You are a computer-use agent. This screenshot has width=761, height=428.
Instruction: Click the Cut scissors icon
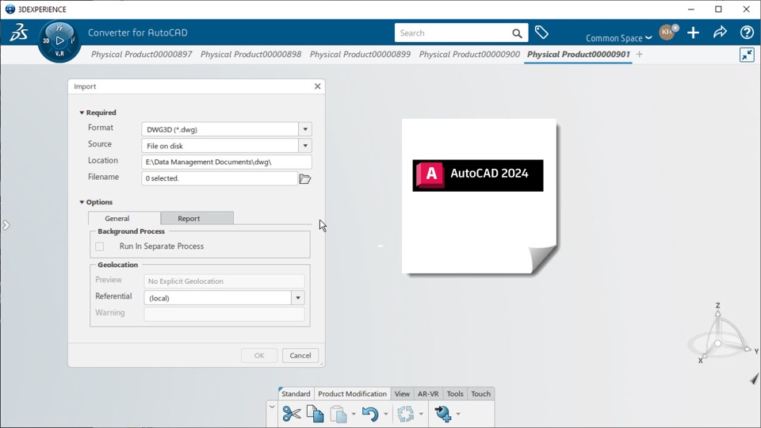[291, 414]
